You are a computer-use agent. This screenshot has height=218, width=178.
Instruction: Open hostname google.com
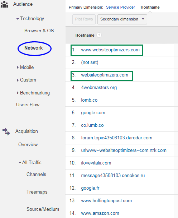[93, 113]
